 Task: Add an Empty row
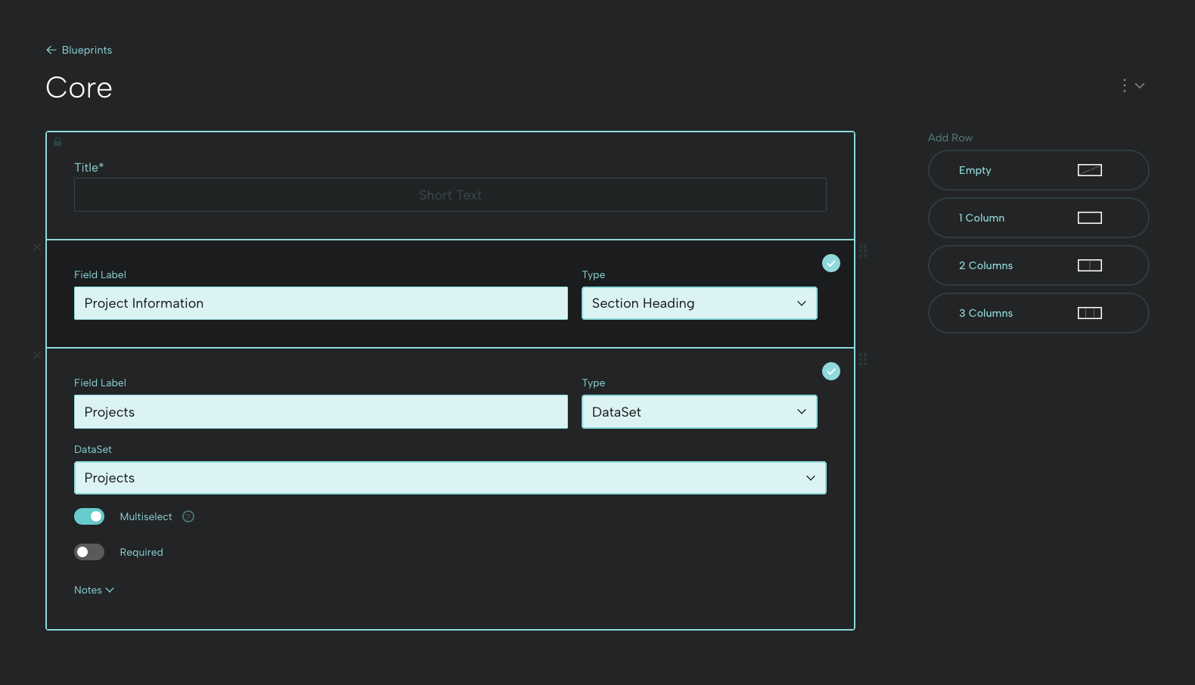tap(1038, 170)
